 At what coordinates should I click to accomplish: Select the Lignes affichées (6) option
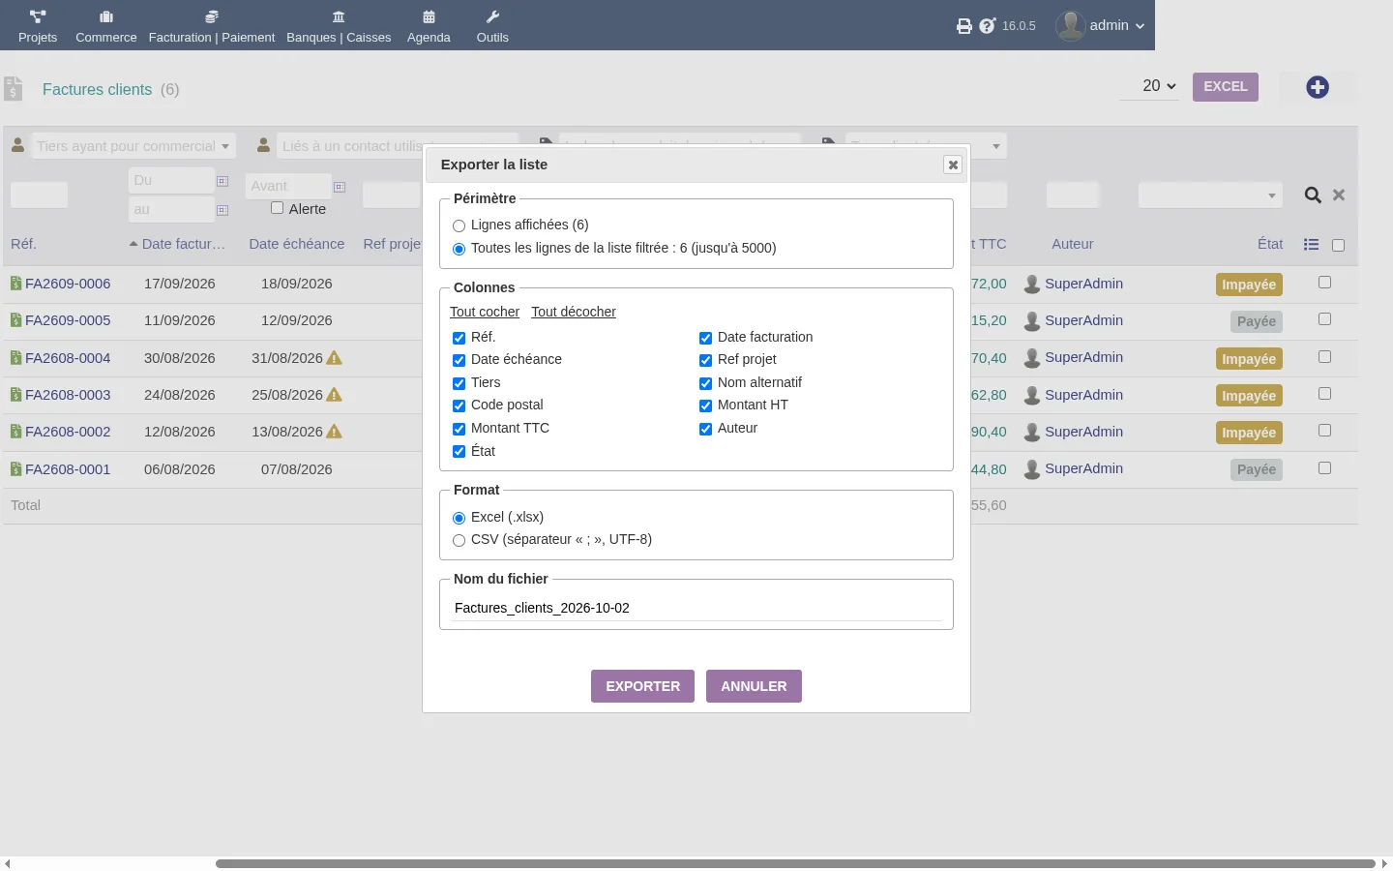(459, 225)
